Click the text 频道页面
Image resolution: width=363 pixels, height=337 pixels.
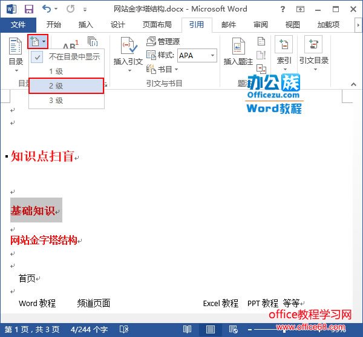pos(94,303)
